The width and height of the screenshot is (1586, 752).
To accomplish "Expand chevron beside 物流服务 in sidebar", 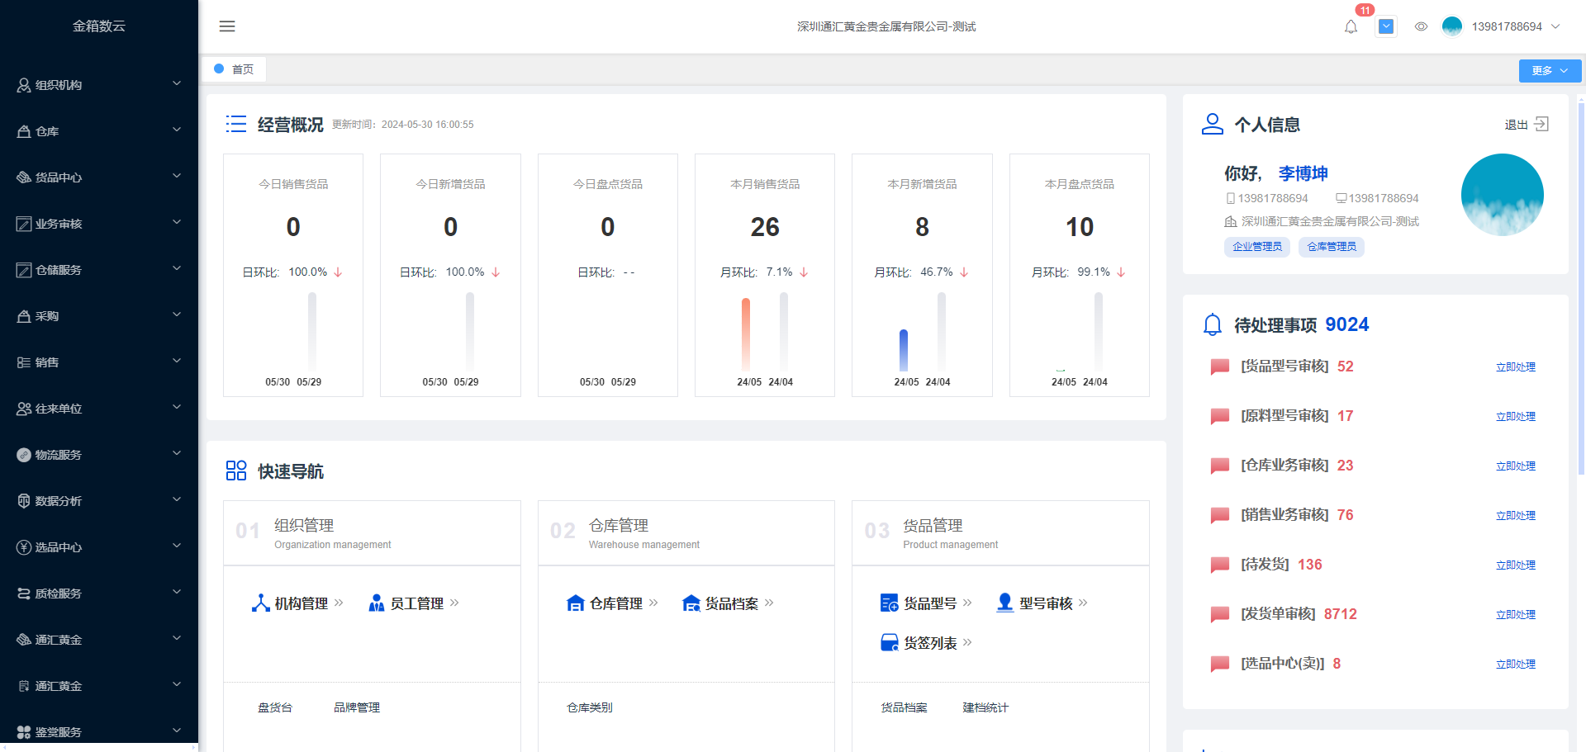I will click(x=177, y=453).
